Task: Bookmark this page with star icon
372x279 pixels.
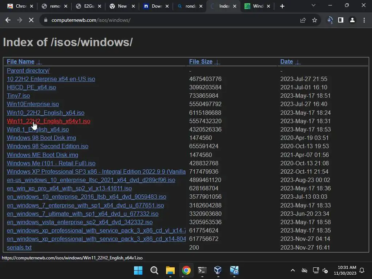Action: click(315, 20)
